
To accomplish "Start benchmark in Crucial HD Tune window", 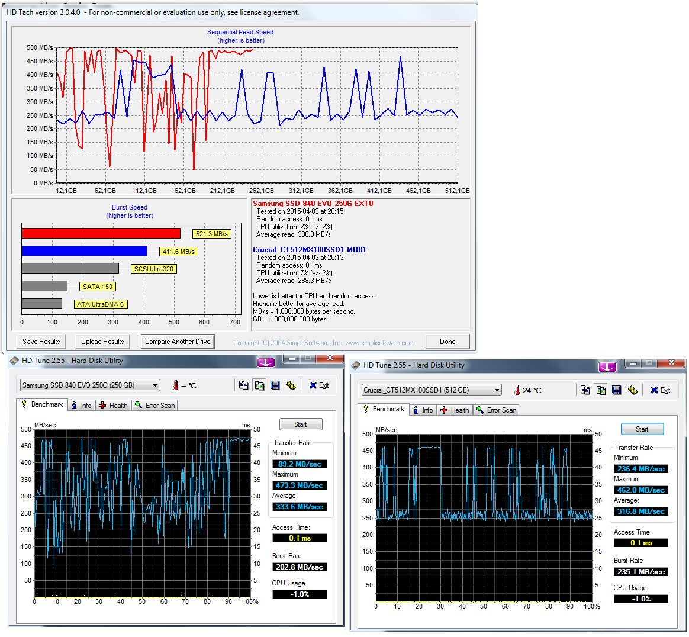I will [642, 429].
